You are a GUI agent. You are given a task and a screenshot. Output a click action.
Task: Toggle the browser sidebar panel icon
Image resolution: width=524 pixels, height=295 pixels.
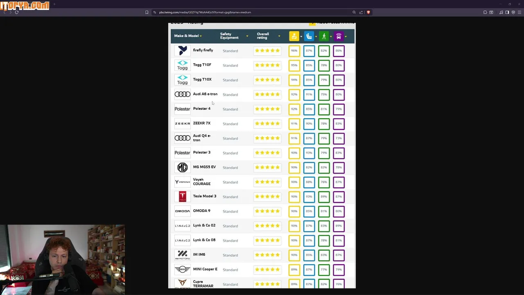pyautogui.click(x=507, y=12)
